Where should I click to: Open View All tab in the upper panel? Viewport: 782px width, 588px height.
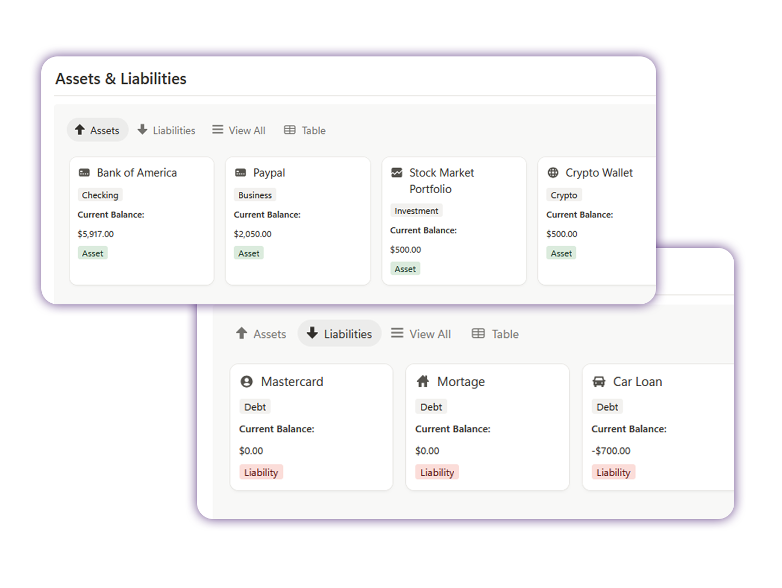point(239,130)
